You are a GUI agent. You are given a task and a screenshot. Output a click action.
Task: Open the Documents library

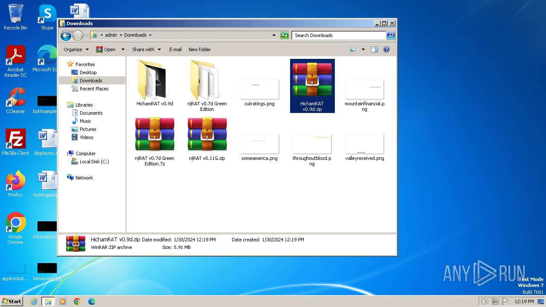(x=91, y=113)
